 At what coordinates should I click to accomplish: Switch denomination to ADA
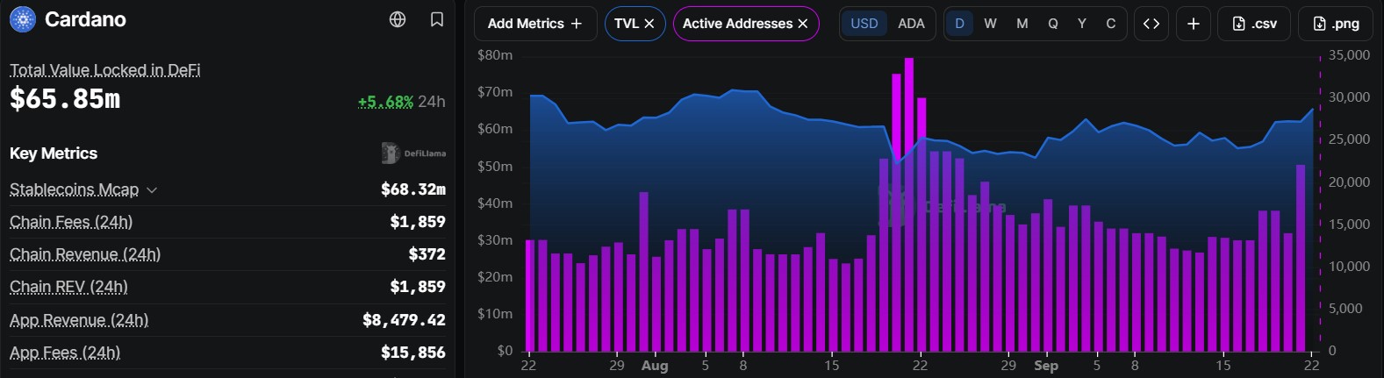(x=911, y=24)
